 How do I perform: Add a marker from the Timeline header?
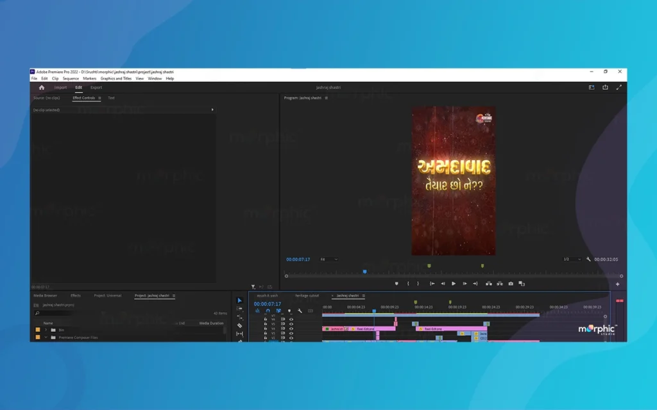coord(289,311)
